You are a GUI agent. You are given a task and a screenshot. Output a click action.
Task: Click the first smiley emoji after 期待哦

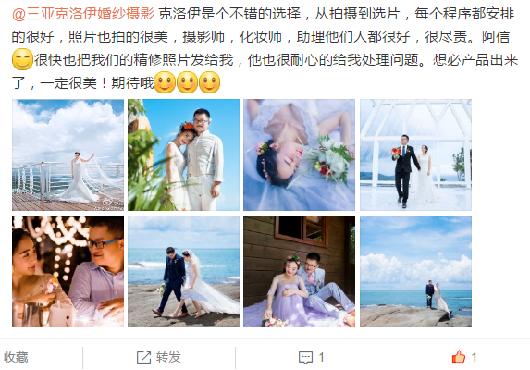pyautogui.click(x=165, y=82)
